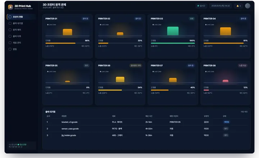Viewport: 259px width, 158px height.
Task: Click the 3D Print Hub logo icon
Action: (10, 7)
